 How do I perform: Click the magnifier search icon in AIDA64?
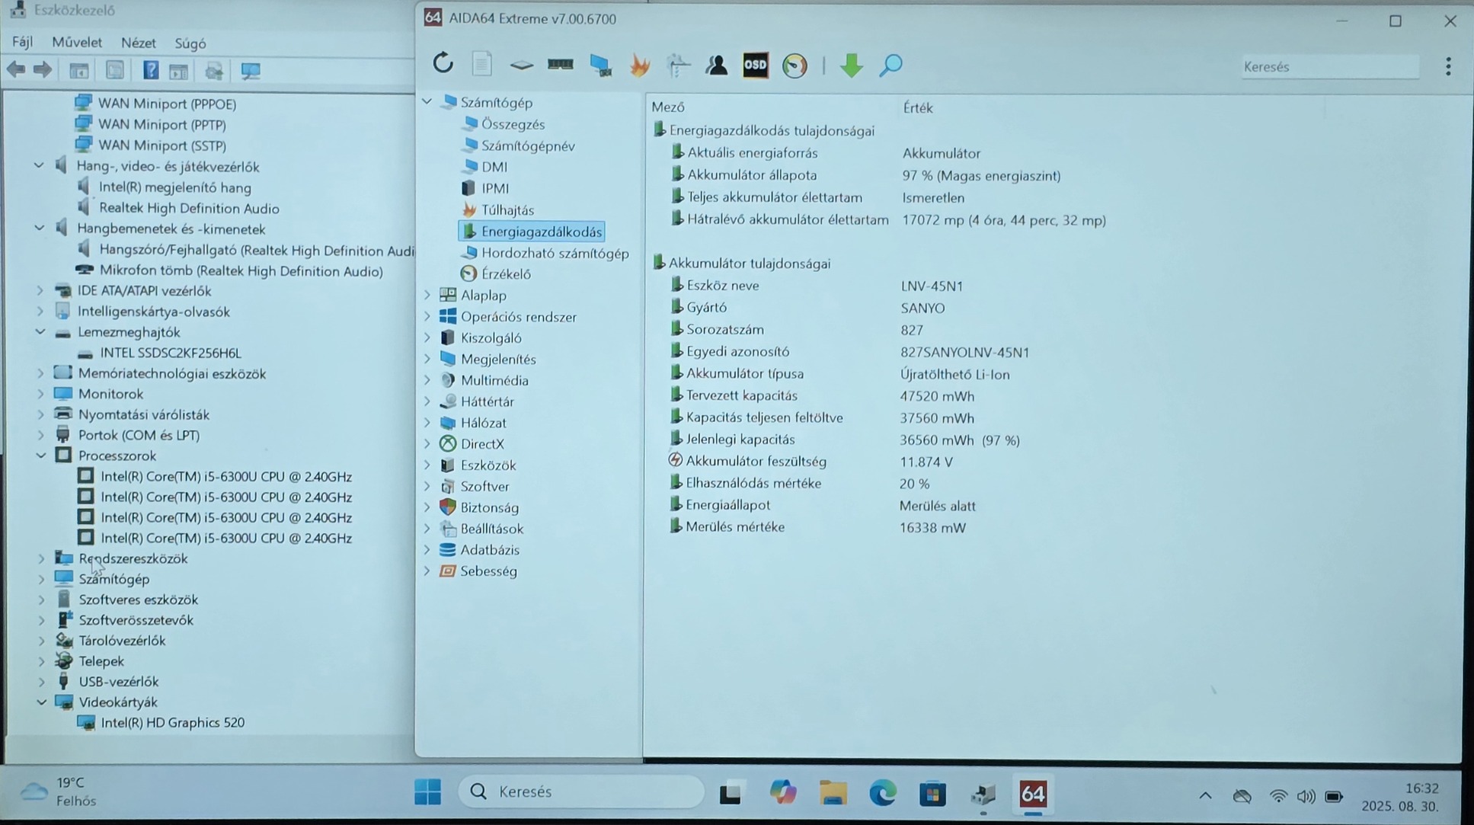[x=890, y=66]
